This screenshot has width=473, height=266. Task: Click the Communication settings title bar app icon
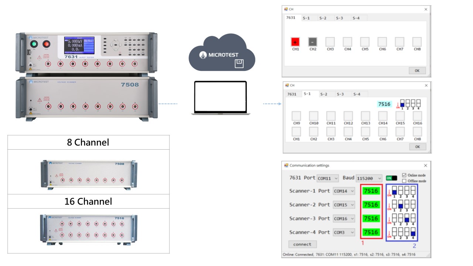286,166
